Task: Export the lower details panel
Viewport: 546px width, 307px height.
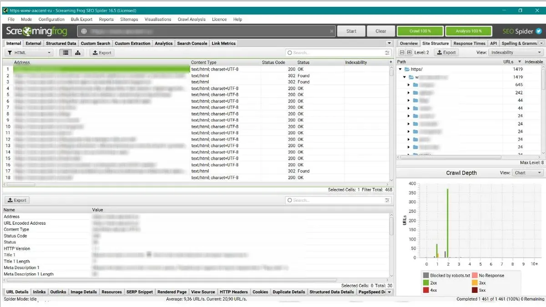Action: (x=17, y=200)
